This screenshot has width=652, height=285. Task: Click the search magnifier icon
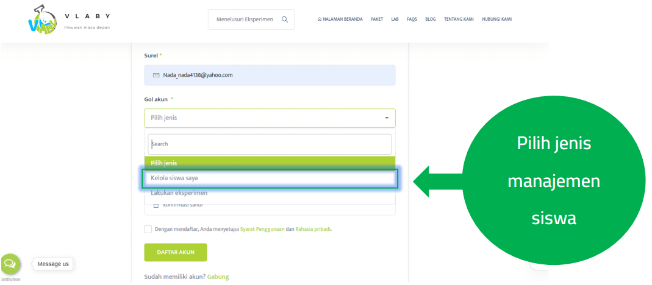click(x=284, y=19)
